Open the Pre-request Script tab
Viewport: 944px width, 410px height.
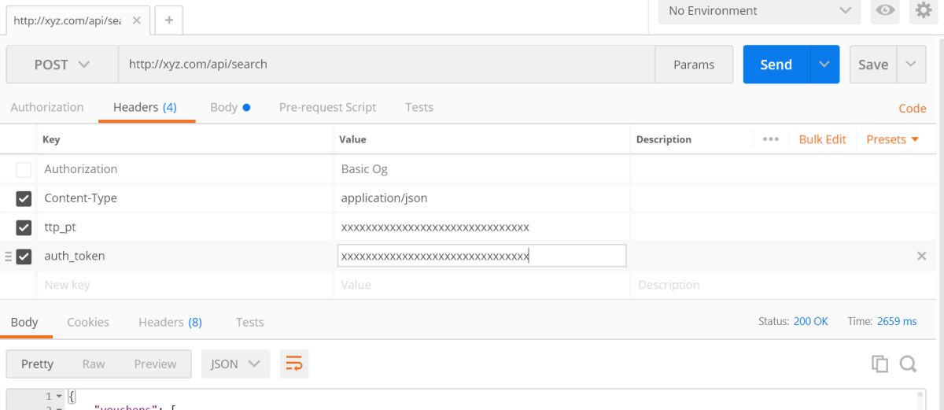327,107
